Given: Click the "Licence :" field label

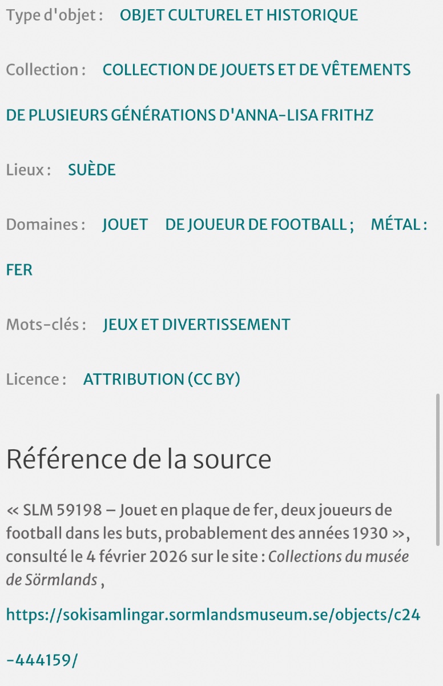Looking at the screenshot, I should pos(36,380).
